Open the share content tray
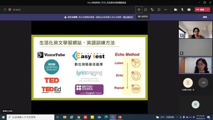Viewport: 213px width, 120px height. point(189,10)
